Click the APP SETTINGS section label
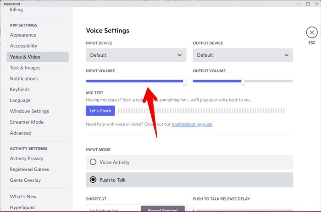 coord(23,25)
